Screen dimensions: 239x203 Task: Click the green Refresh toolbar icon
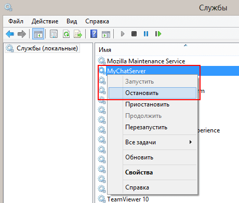click(66, 34)
